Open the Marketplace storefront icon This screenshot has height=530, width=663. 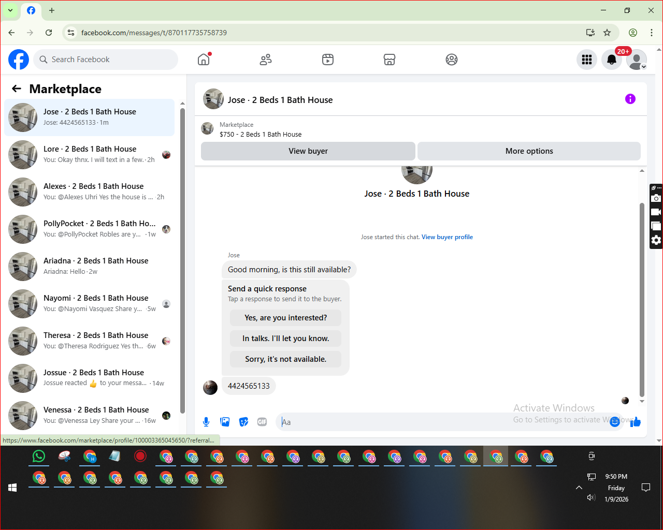point(390,60)
